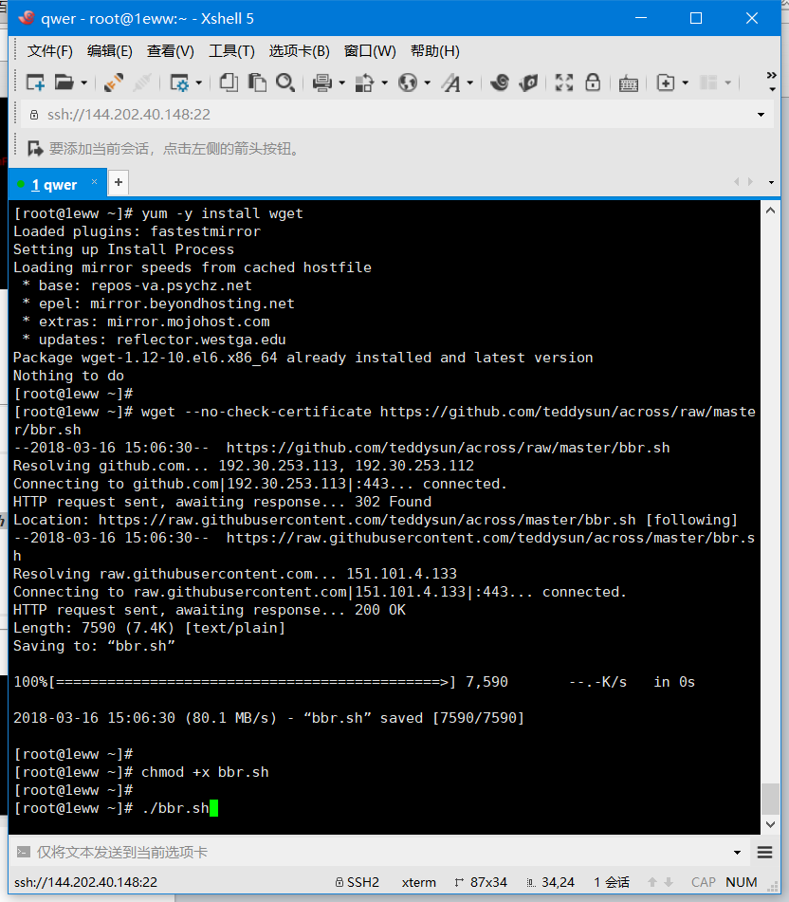Expand the new tab group dropdown
789x902 pixels.
tap(685, 83)
